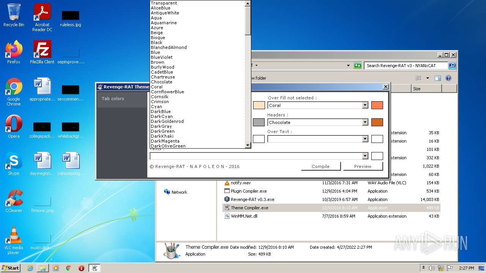Viewport: 486px width, 273px height.
Task: Select the firmone.png desktop file
Action: [x=42, y=204]
